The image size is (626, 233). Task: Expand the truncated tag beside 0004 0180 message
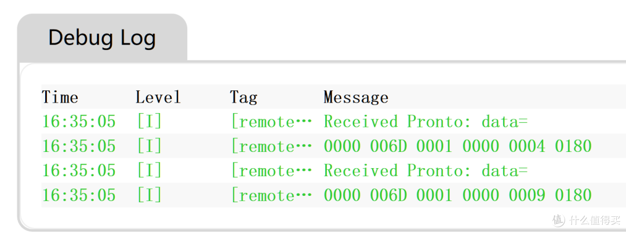coord(271,146)
